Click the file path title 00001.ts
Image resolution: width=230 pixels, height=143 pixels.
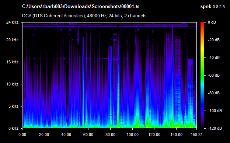[81, 7]
